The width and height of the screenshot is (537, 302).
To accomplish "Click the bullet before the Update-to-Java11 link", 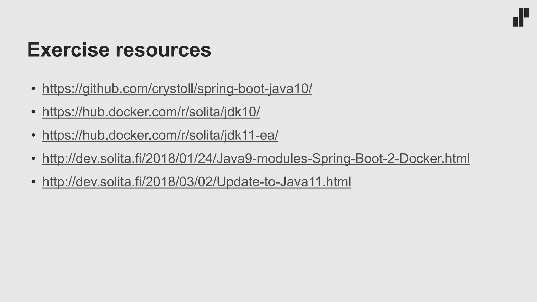I will [x=33, y=182].
